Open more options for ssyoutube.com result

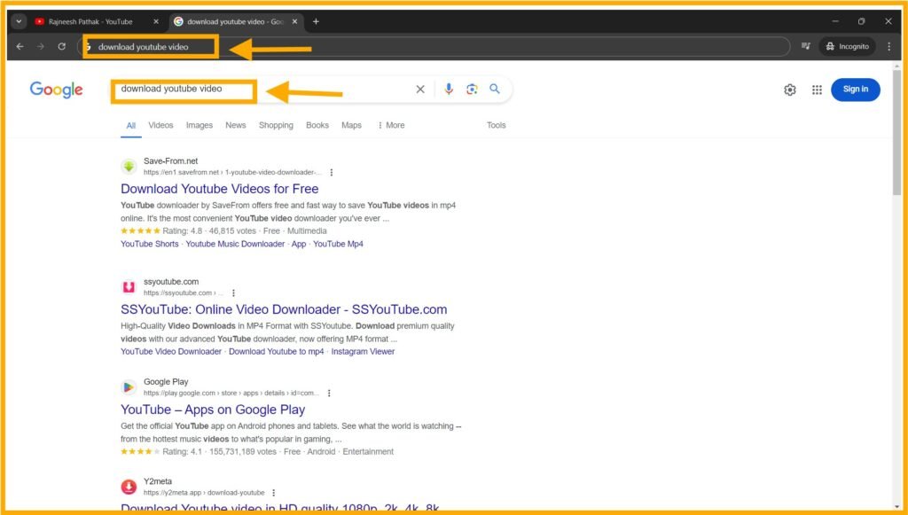pos(233,293)
